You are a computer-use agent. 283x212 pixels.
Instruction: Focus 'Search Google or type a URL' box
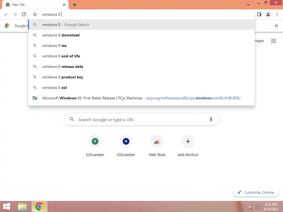141,119
